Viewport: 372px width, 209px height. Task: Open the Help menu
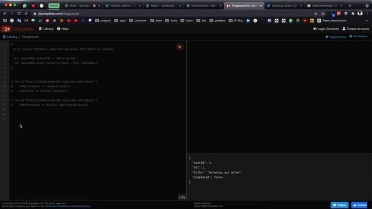click(x=63, y=28)
